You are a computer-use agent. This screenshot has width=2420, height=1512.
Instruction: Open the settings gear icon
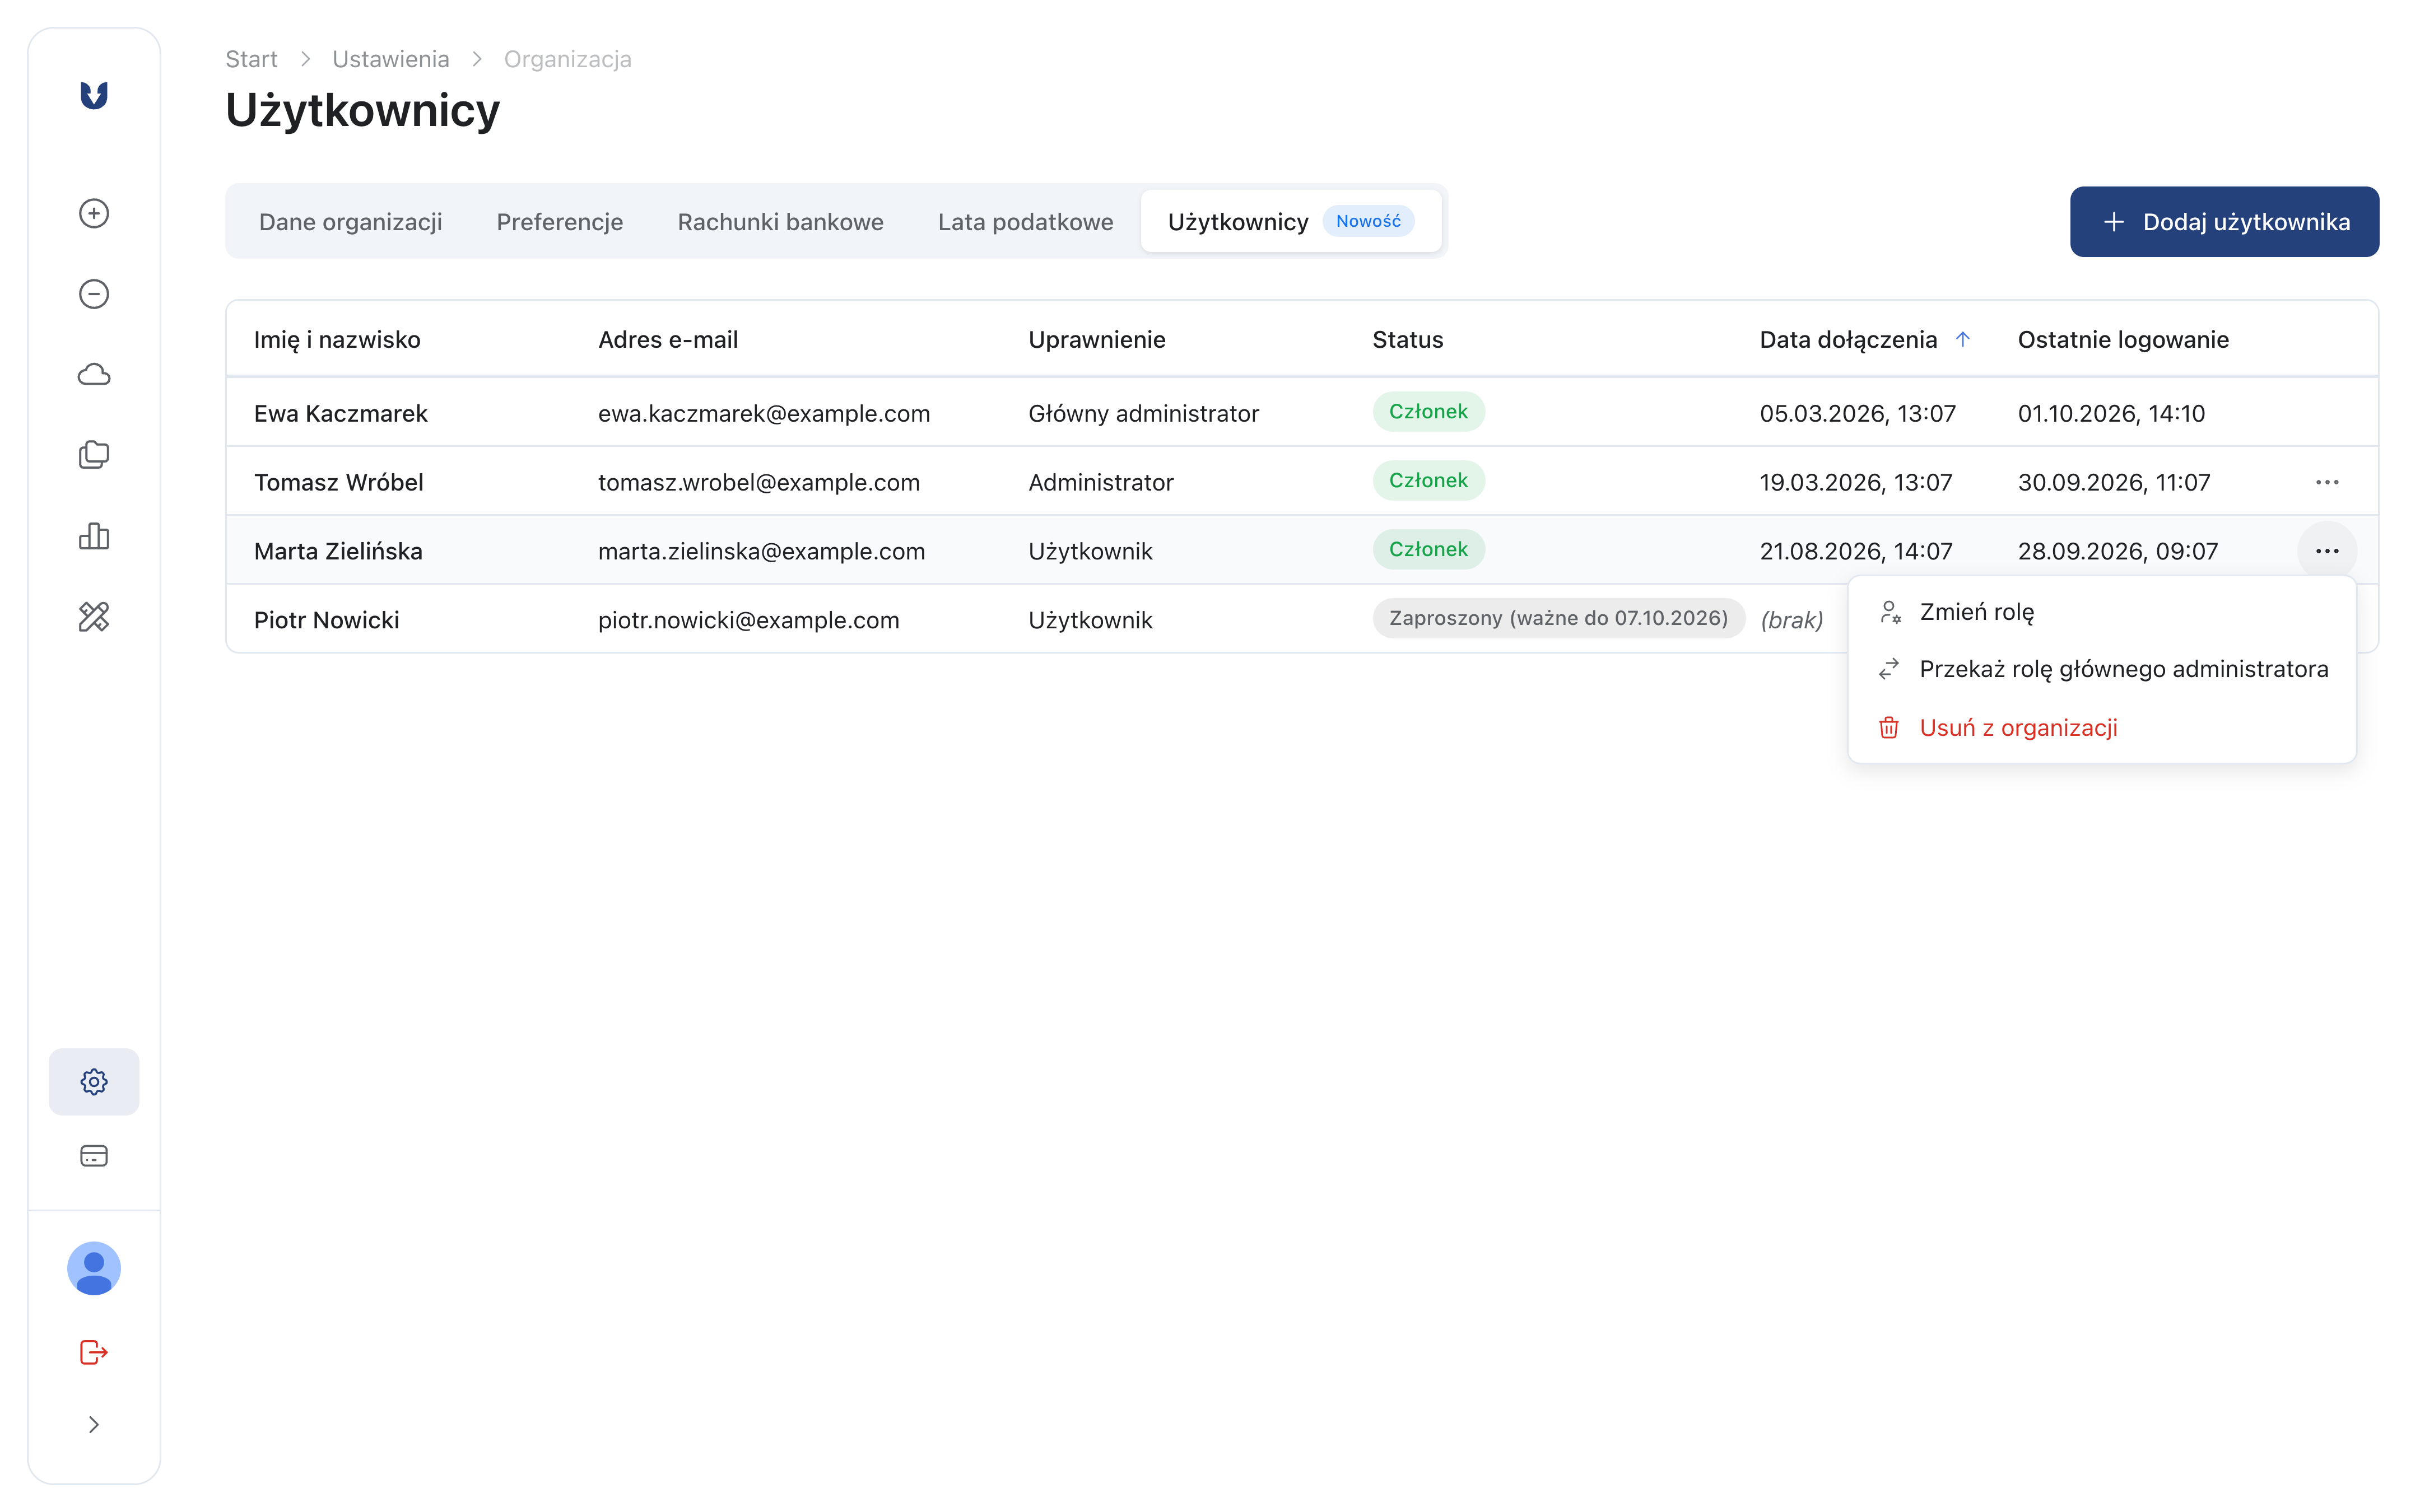pos(94,1082)
